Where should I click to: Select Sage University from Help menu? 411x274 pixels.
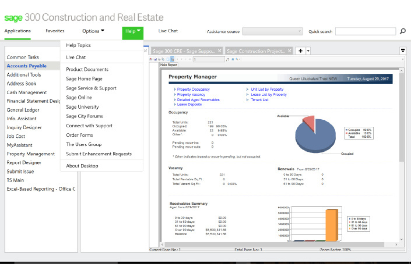pyautogui.click(x=82, y=107)
